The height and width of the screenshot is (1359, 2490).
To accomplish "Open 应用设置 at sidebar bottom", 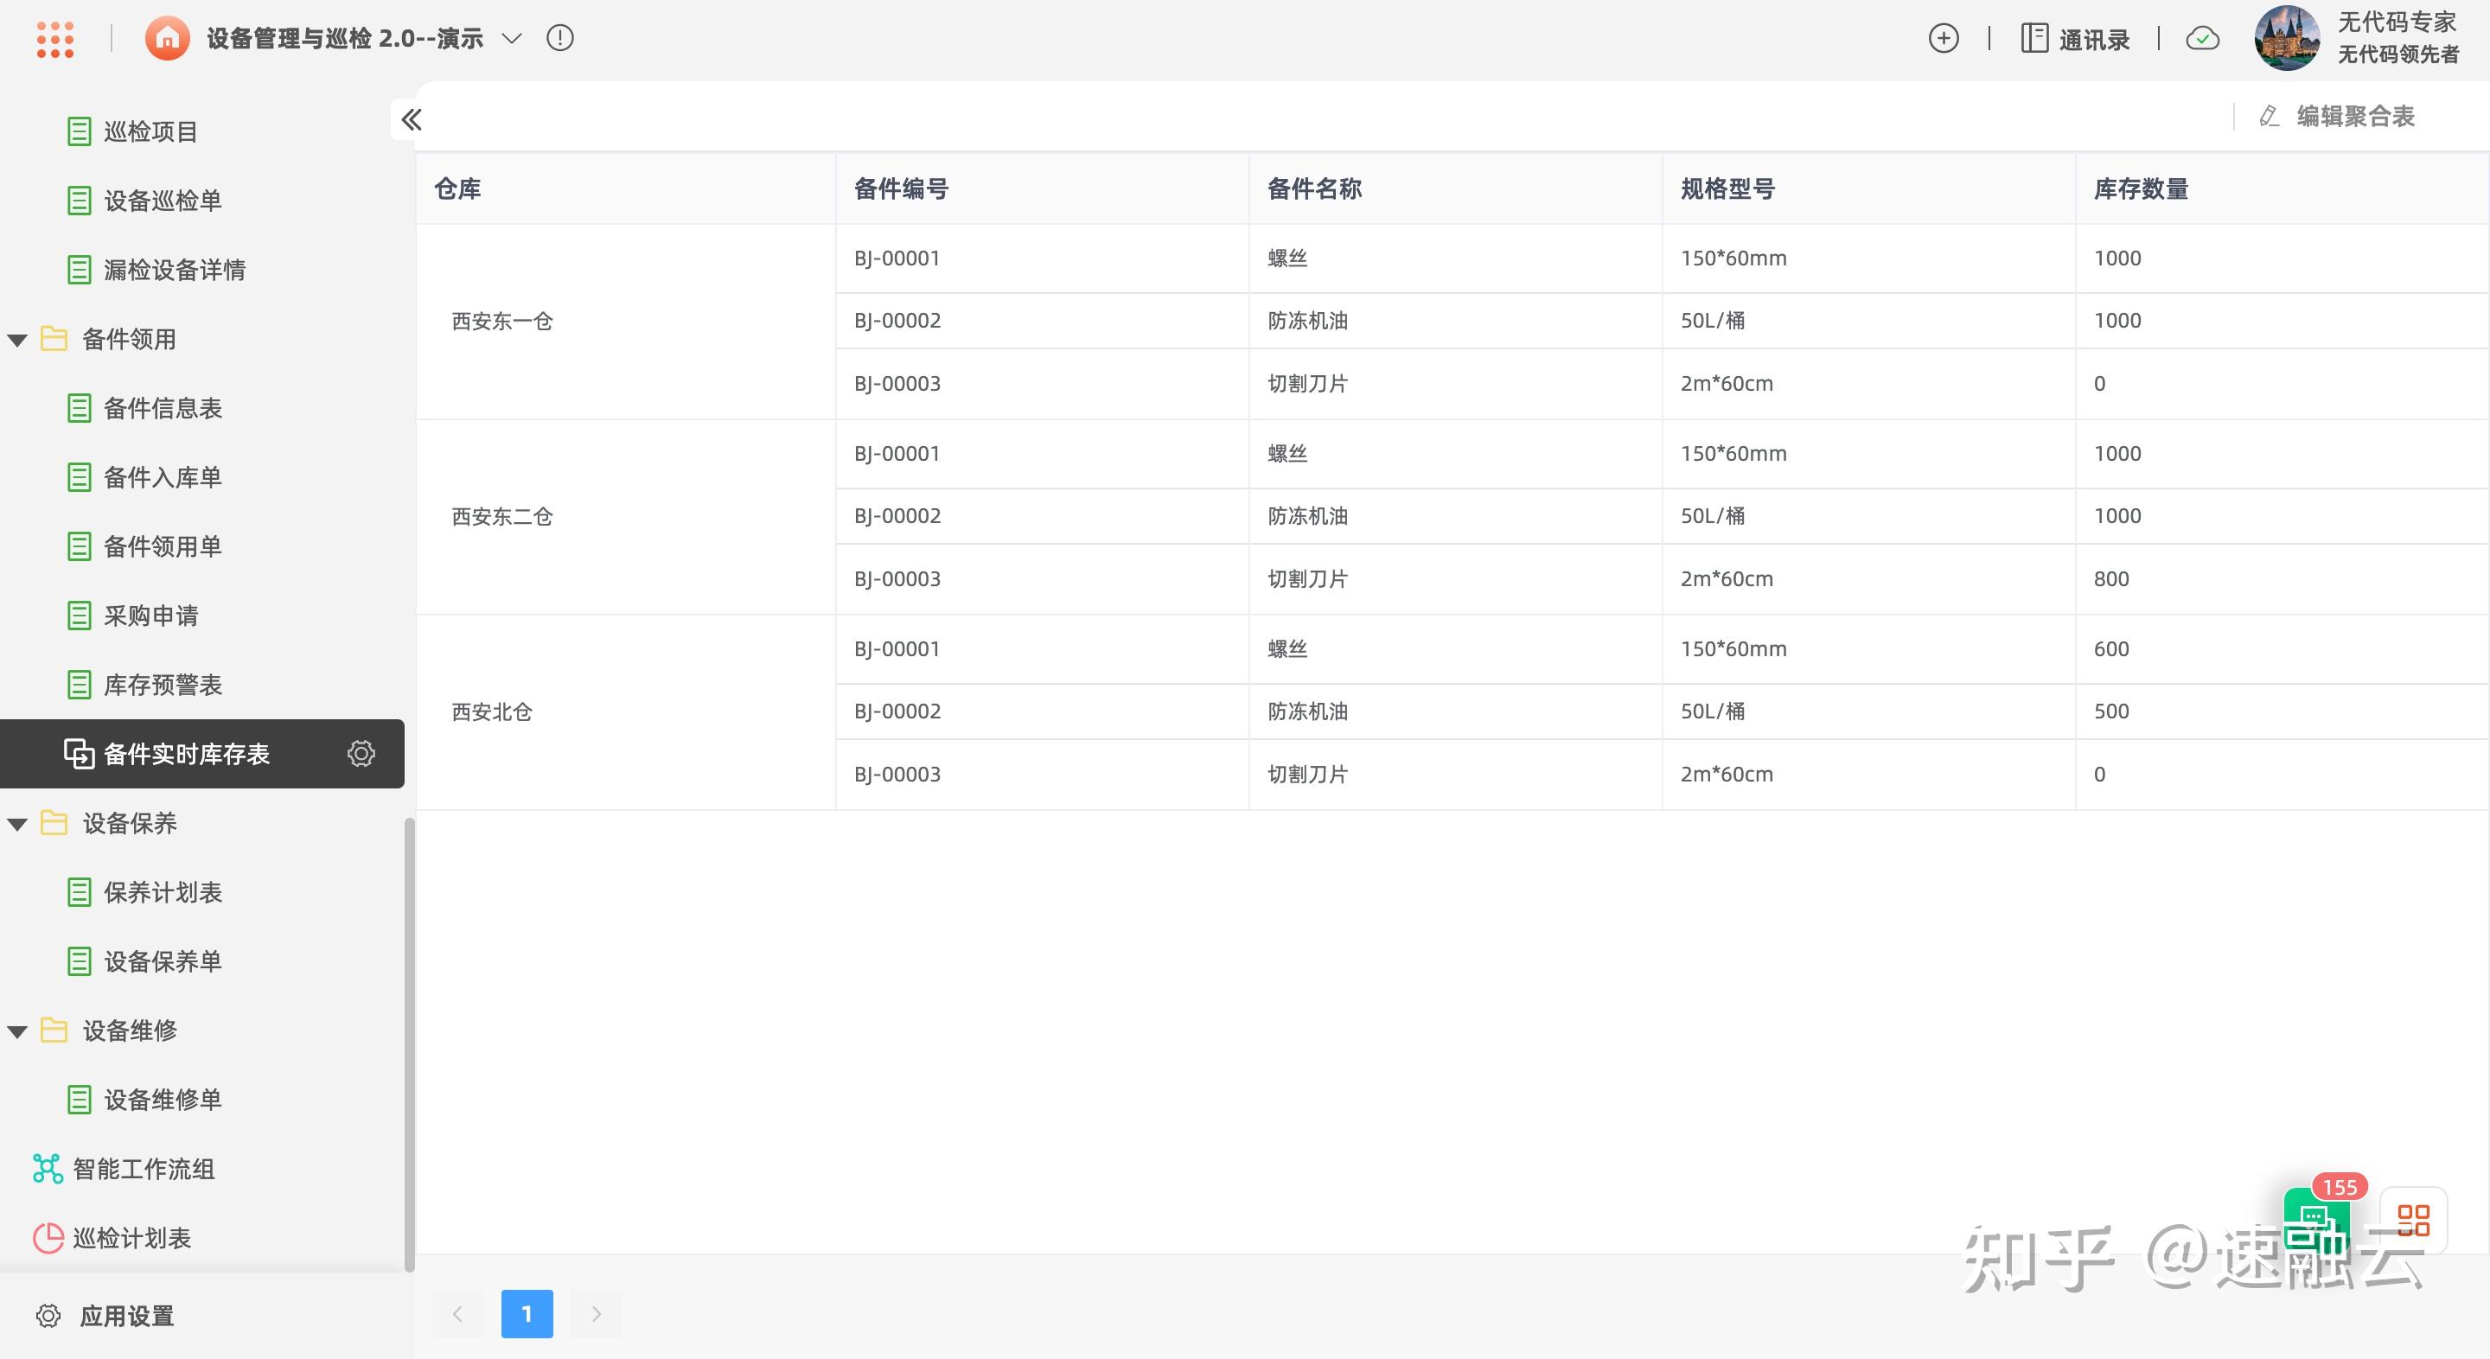I will click(125, 1317).
